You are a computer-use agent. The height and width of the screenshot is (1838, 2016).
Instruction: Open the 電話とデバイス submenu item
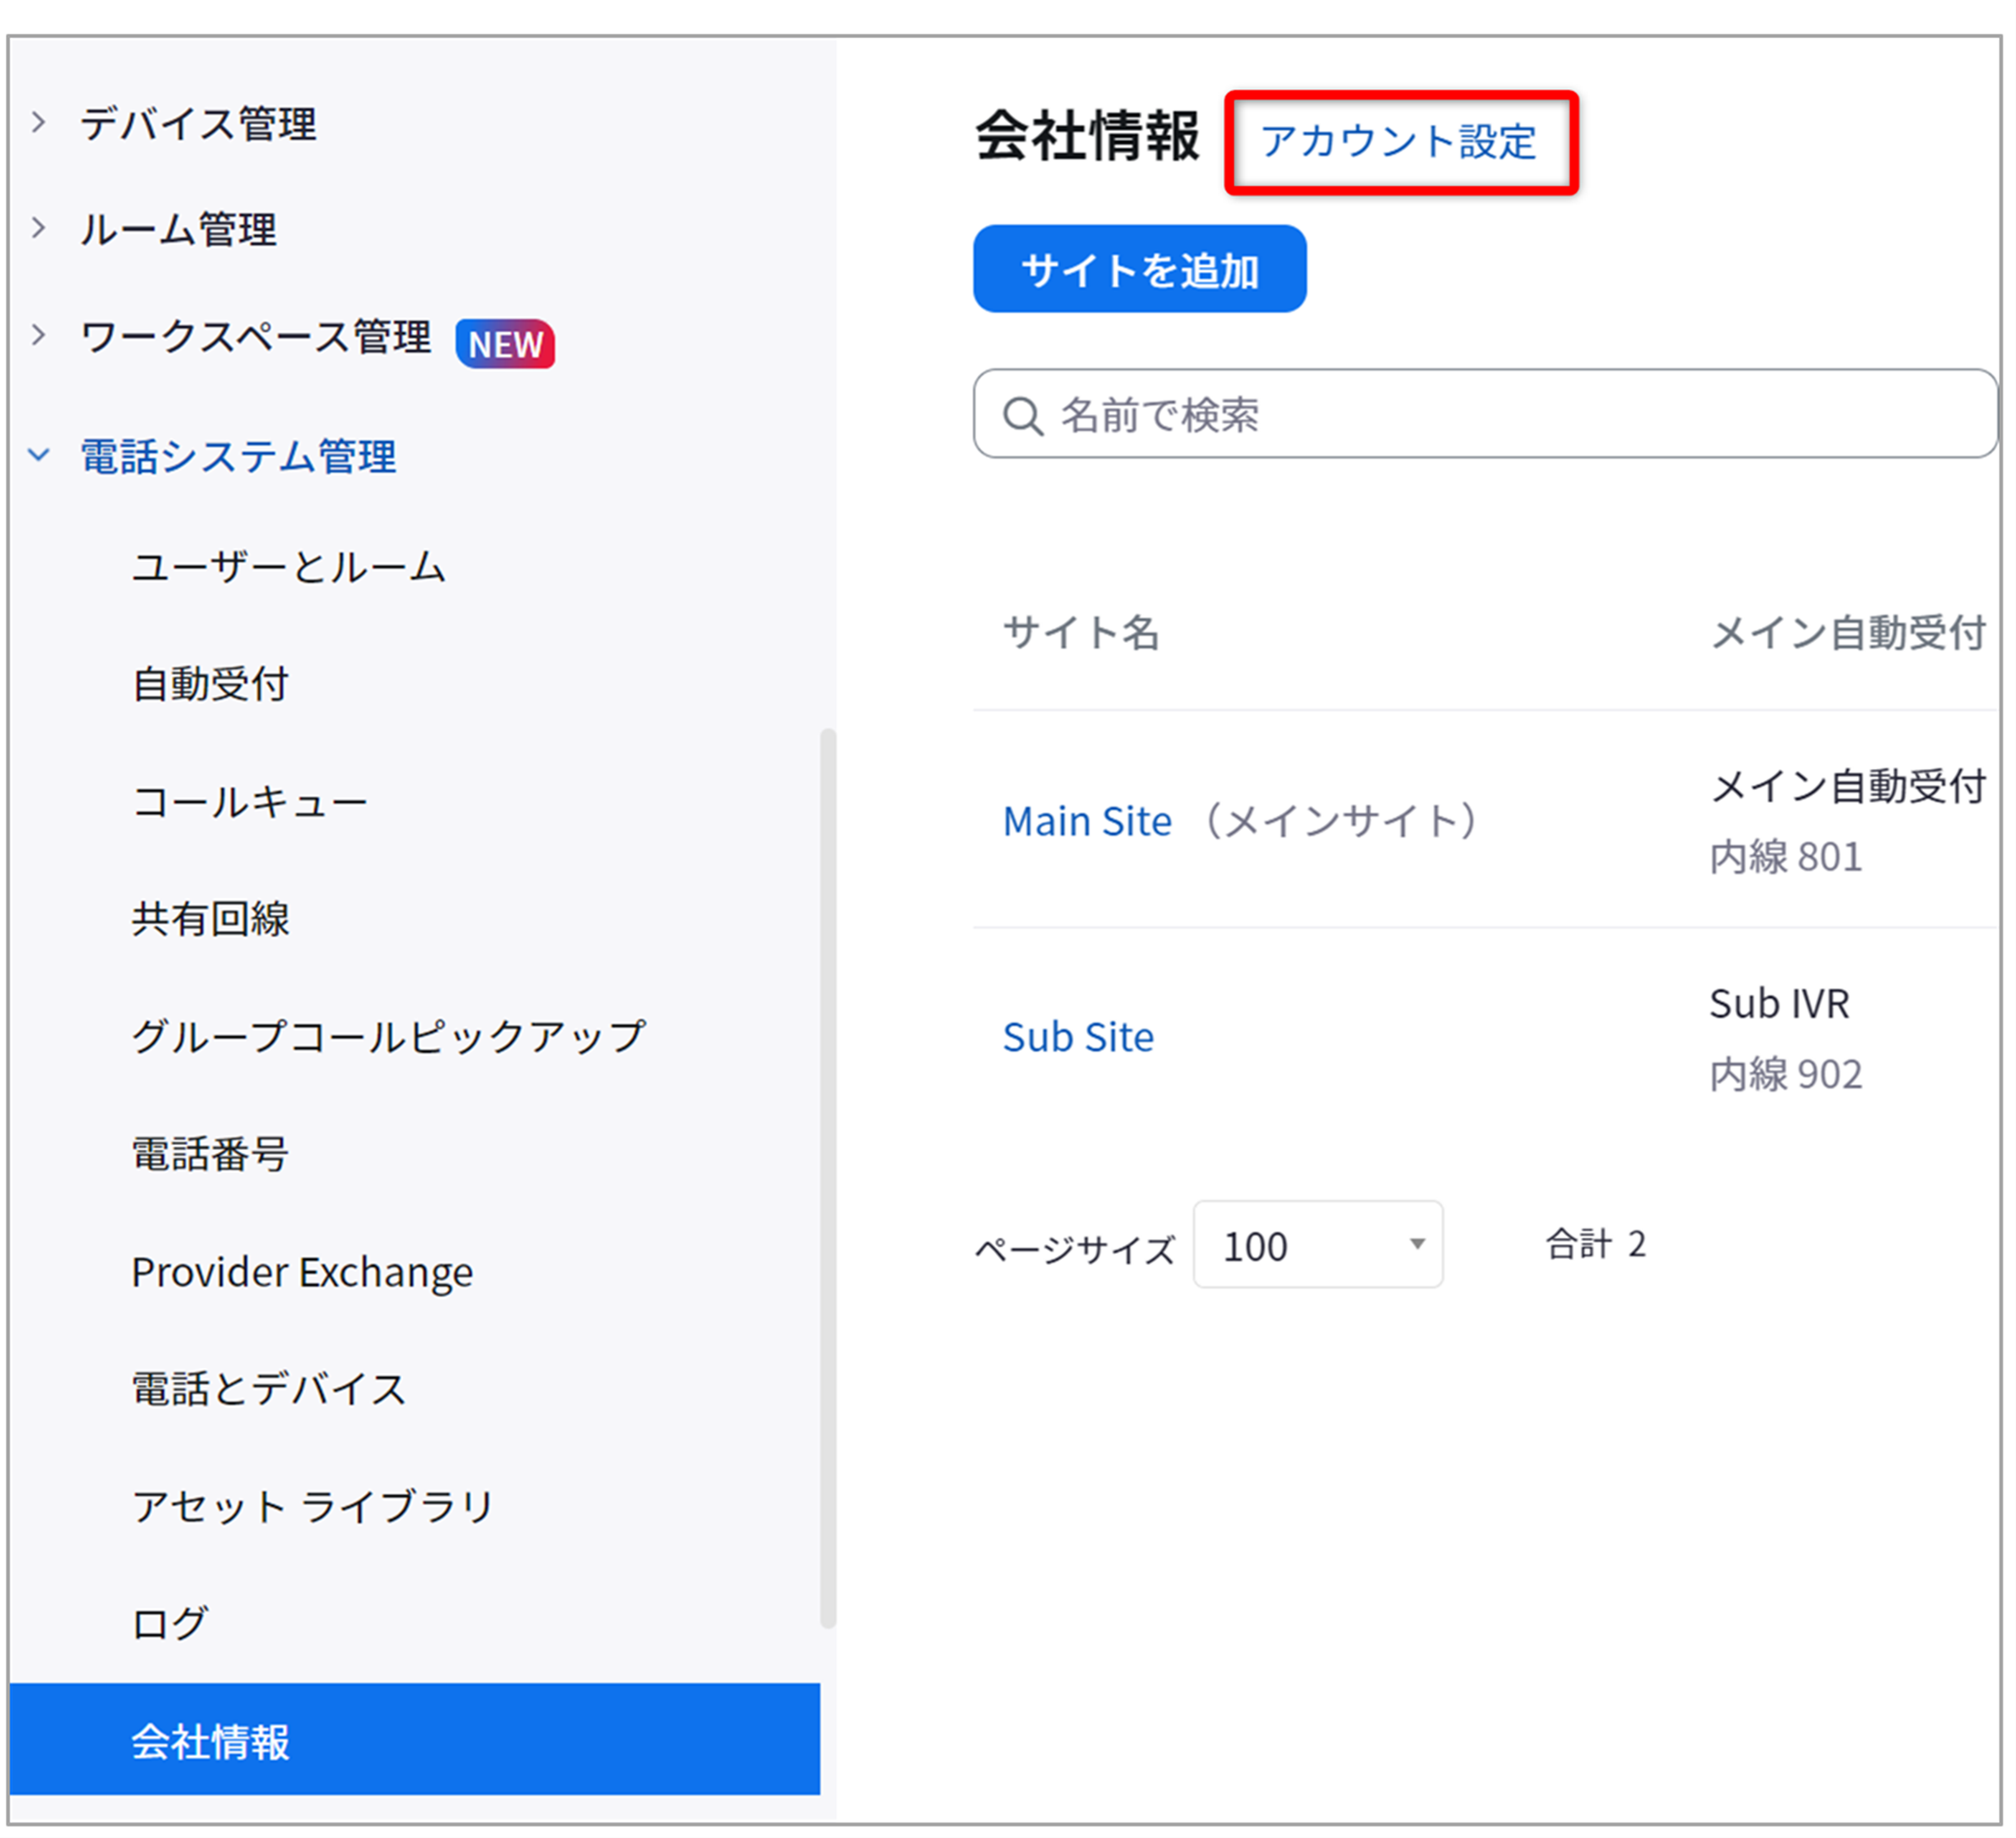coord(269,1389)
